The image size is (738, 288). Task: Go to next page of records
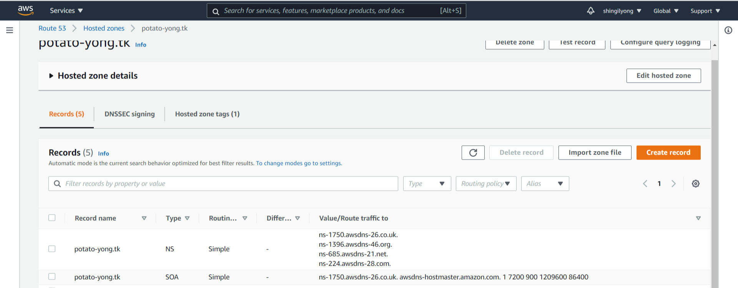pyautogui.click(x=673, y=184)
